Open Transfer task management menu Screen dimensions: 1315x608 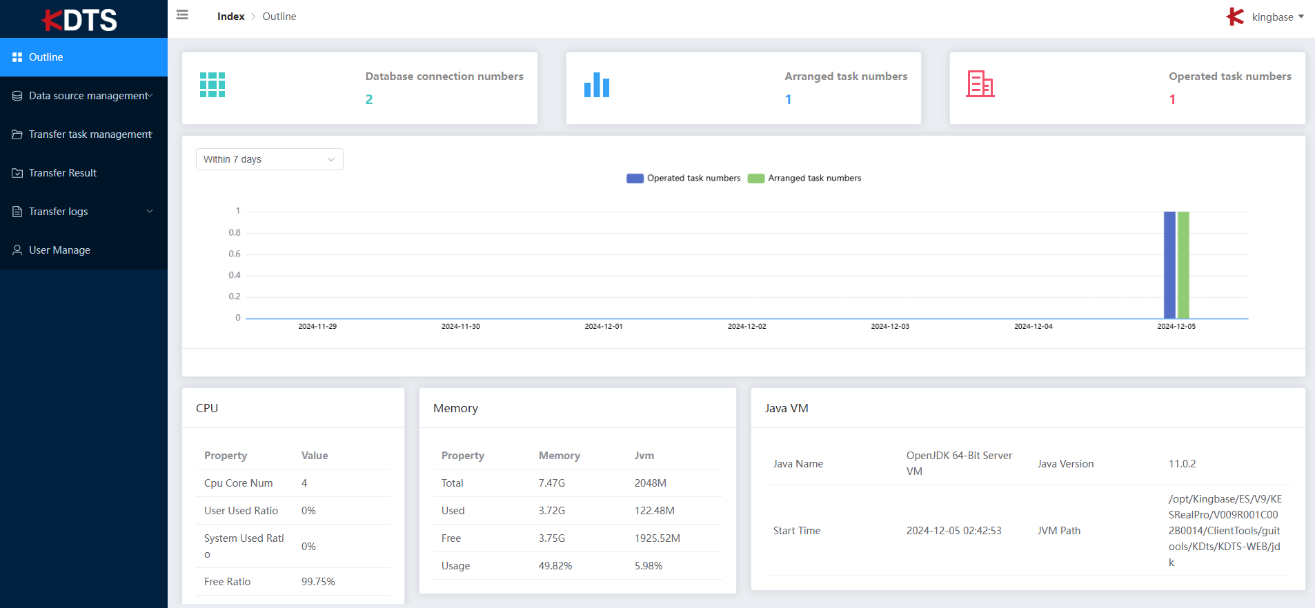tap(83, 134)
